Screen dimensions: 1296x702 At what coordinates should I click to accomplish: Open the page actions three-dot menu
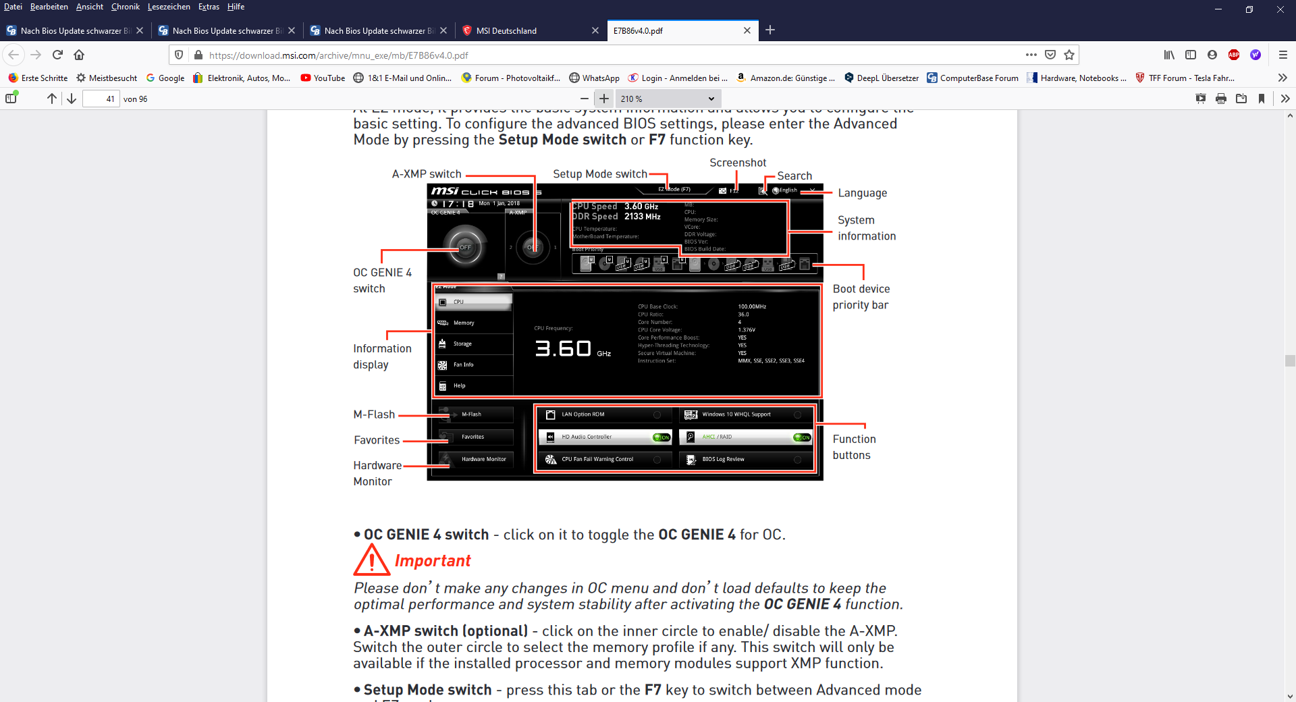coord(1031,55)
